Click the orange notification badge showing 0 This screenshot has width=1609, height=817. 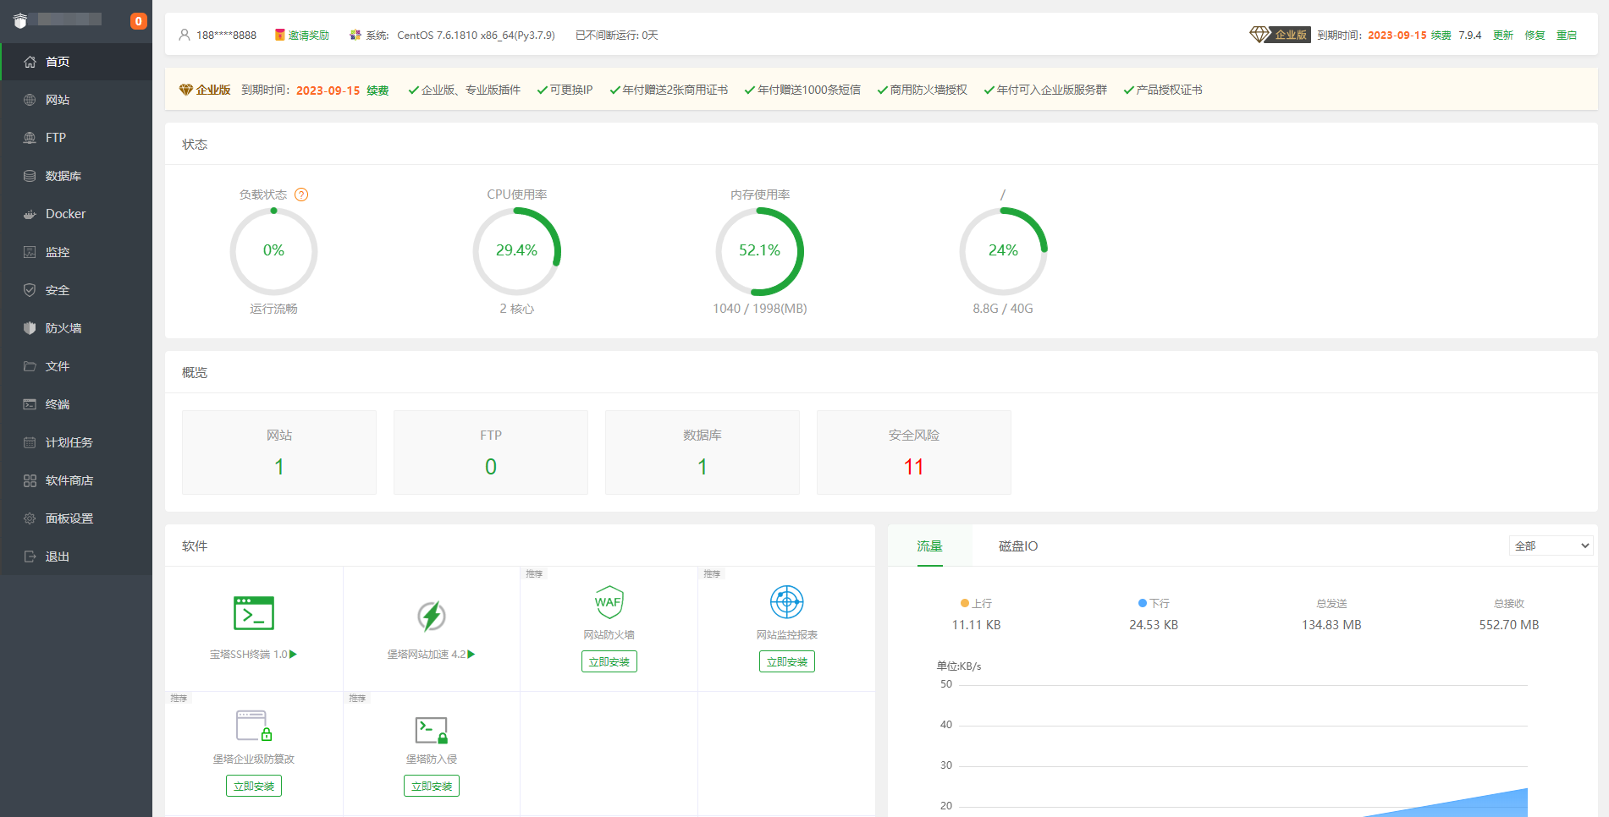(x=138, y=21)
